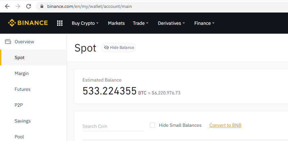This screenshot has width=288, height=141.
Task: Click the Convert to BNB link
Action: tap(225, 125)
